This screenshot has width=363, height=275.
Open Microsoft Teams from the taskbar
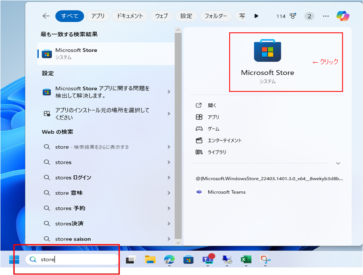(x=208, y=259)
